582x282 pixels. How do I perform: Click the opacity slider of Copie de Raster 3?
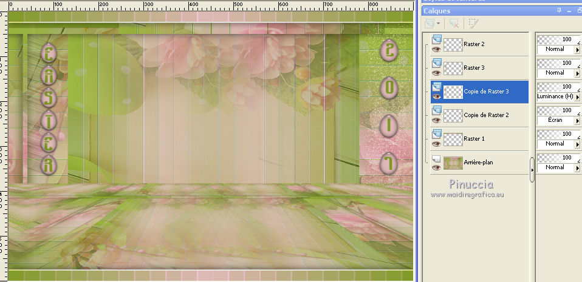(x=559, y=87)
